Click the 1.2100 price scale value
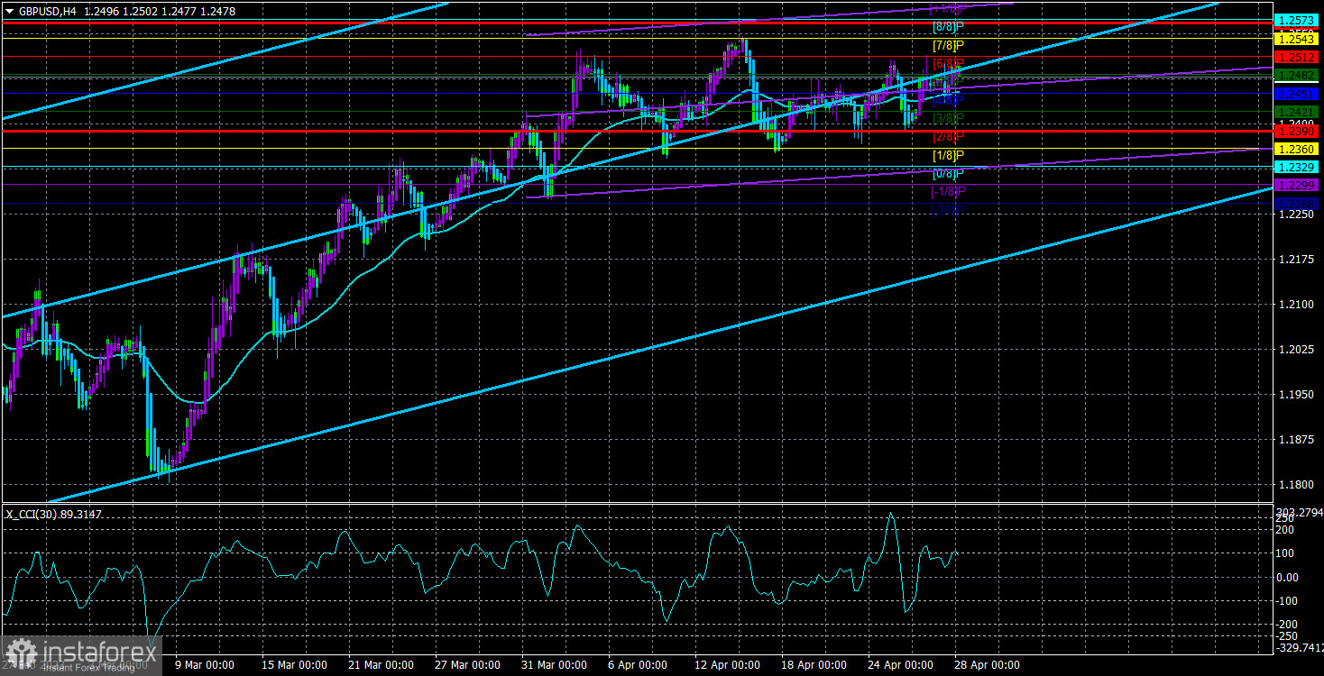Screen dimensions: 1324x676 tap(1295, 305)
